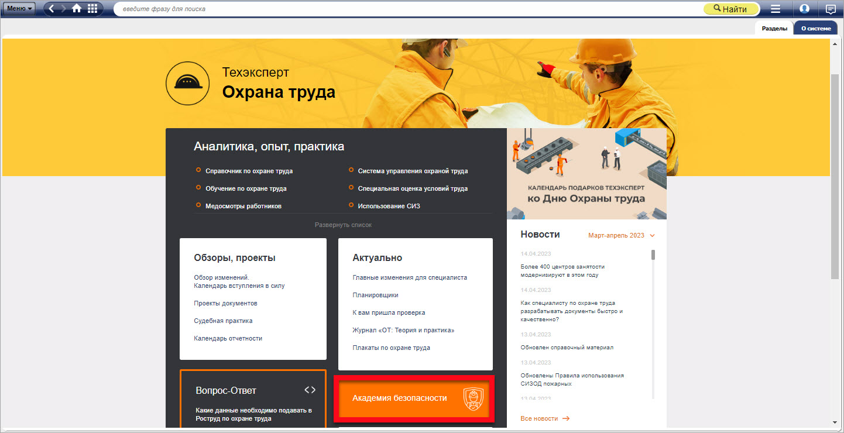This screenshot has width=844, height=433.
Task: Click scrollbar down arrow of the page
Action: tap(835, 422)
